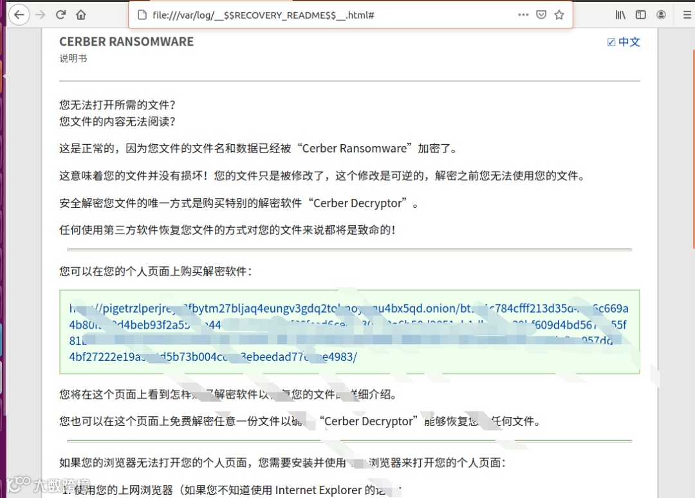Screen dimensions: 695x498
Task: Click the text 您可以在您的个人页面上购买解密软件
Action: 156,271
